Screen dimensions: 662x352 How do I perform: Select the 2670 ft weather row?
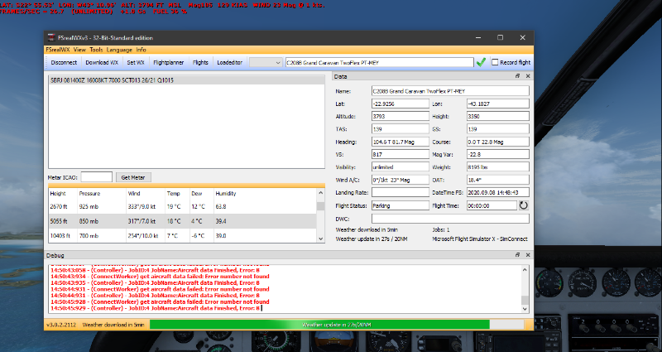(x=182, y=206)
